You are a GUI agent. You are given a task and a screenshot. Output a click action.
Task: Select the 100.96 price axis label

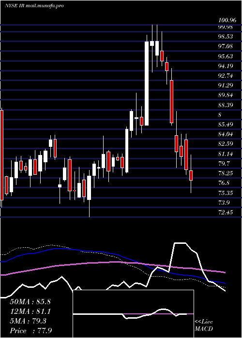tap(227, 21)
